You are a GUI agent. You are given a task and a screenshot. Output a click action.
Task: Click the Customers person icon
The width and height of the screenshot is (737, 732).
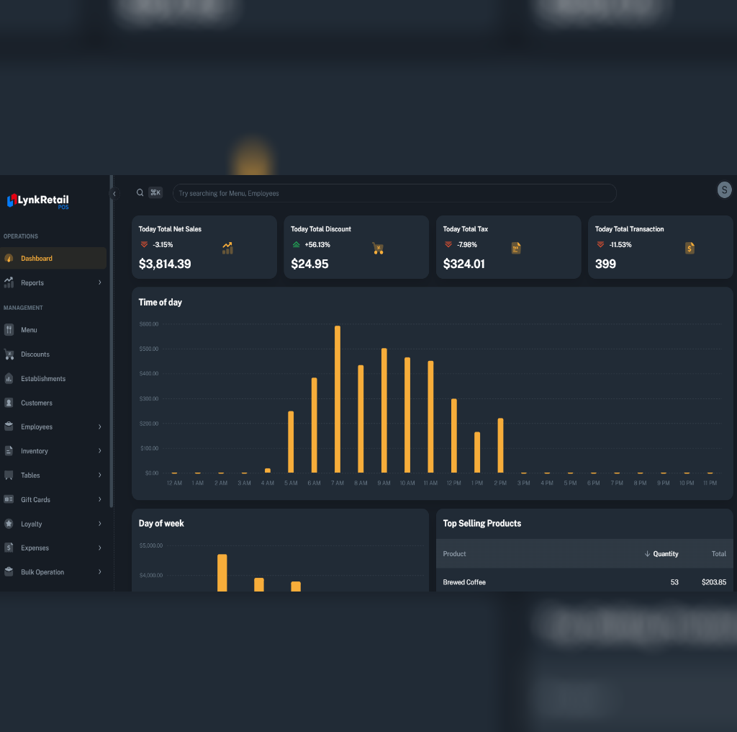9,403
